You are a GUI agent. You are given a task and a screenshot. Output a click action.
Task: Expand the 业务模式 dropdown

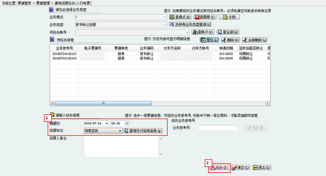[165, 17]
